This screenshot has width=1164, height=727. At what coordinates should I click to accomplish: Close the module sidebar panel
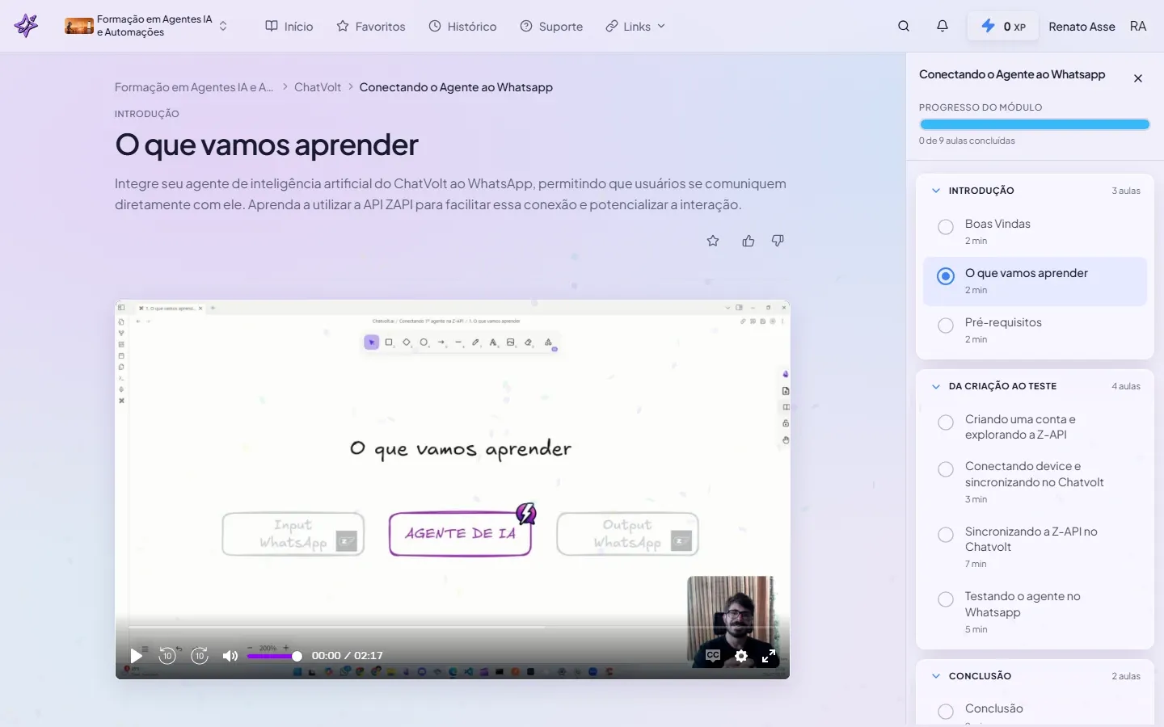click(x=1138, y=78)
